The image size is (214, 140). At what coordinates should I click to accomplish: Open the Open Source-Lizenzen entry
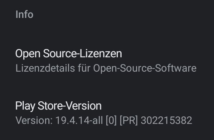107,61
